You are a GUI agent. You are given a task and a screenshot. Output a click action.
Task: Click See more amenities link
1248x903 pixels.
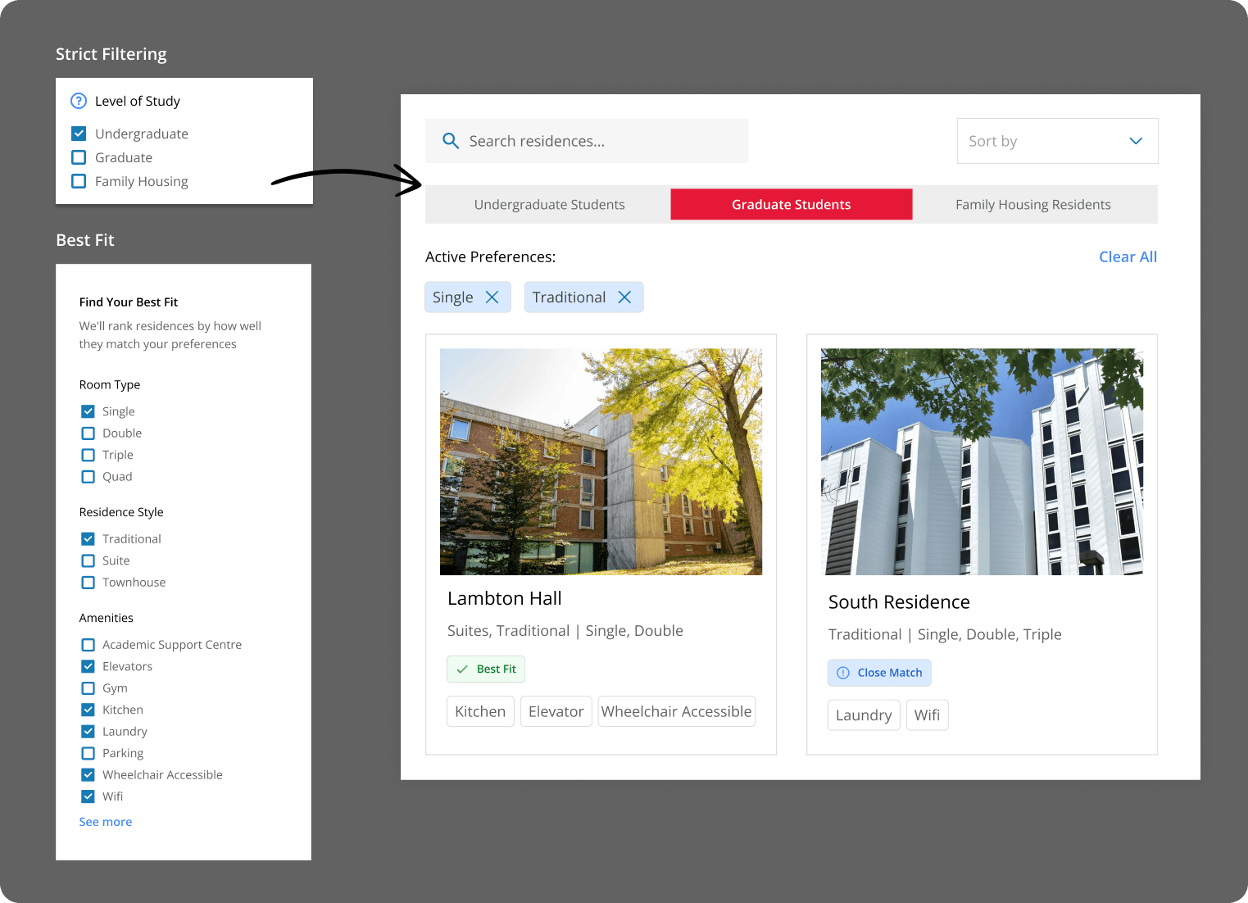point(106,822)
